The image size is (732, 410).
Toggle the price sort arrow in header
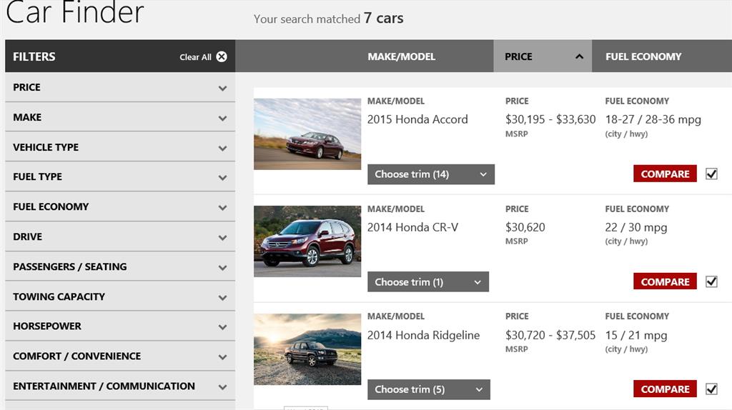click(x=579, y=56)
